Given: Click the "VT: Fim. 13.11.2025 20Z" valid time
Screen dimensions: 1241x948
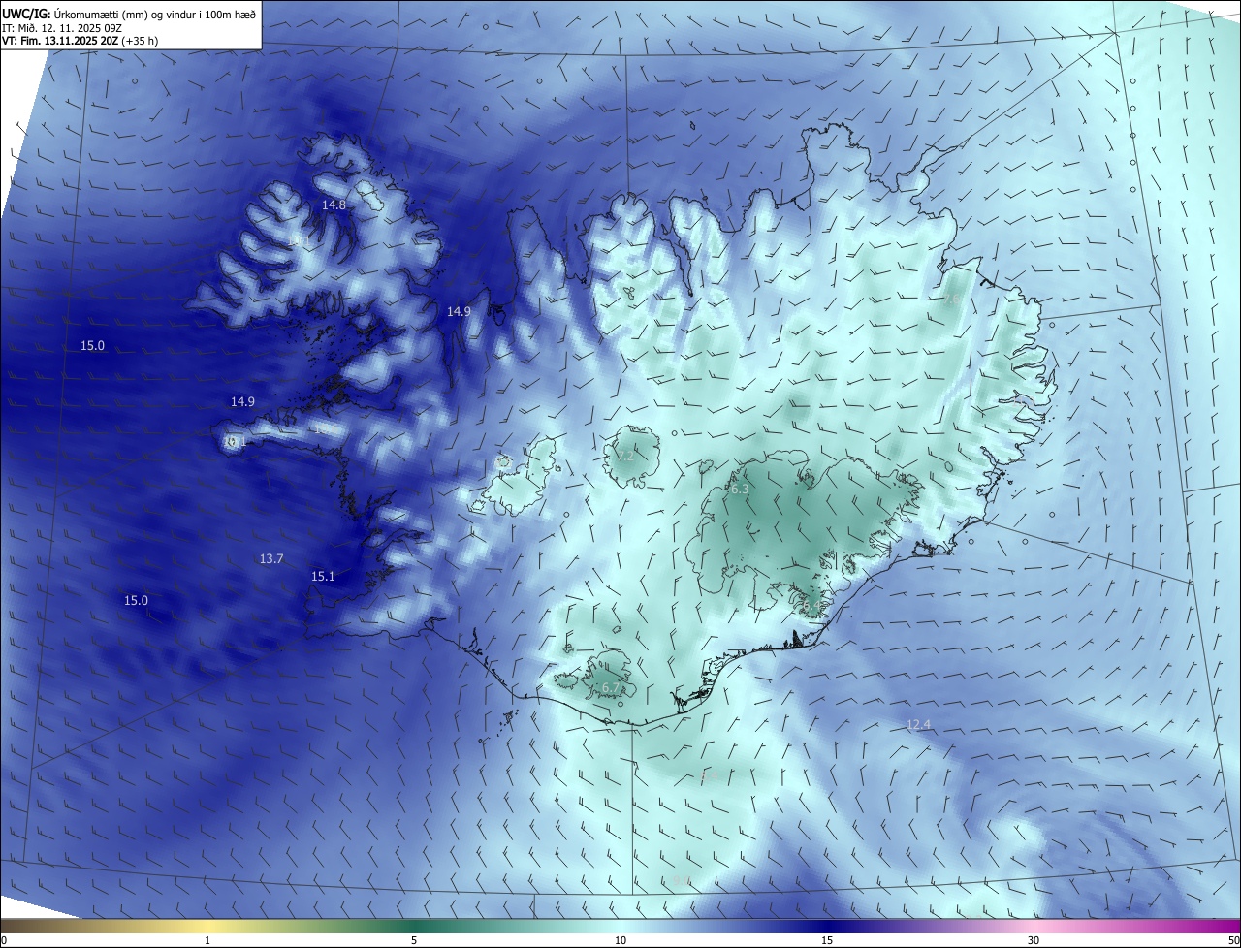Looking at the screenshot, I should click(61, 41).
